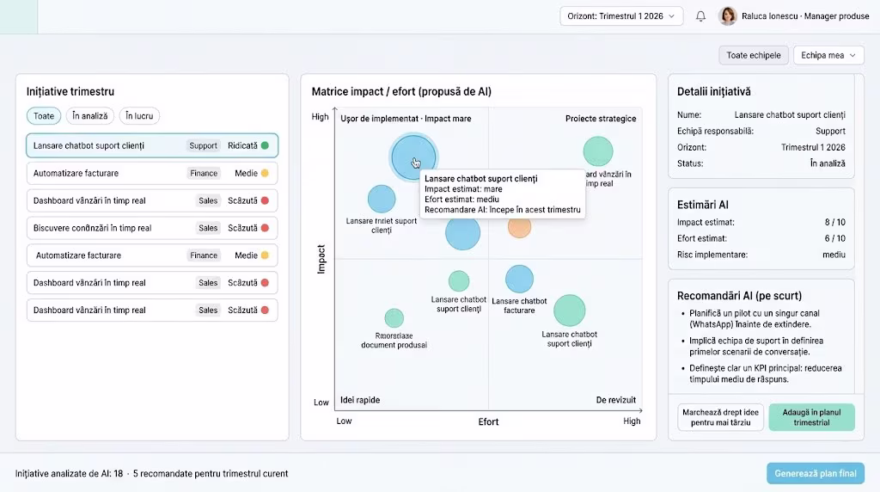Click Marchează drept idee pentru mai târziu
Image resolution: width=880 pixels, height=492 pixels.
(721, 417)
